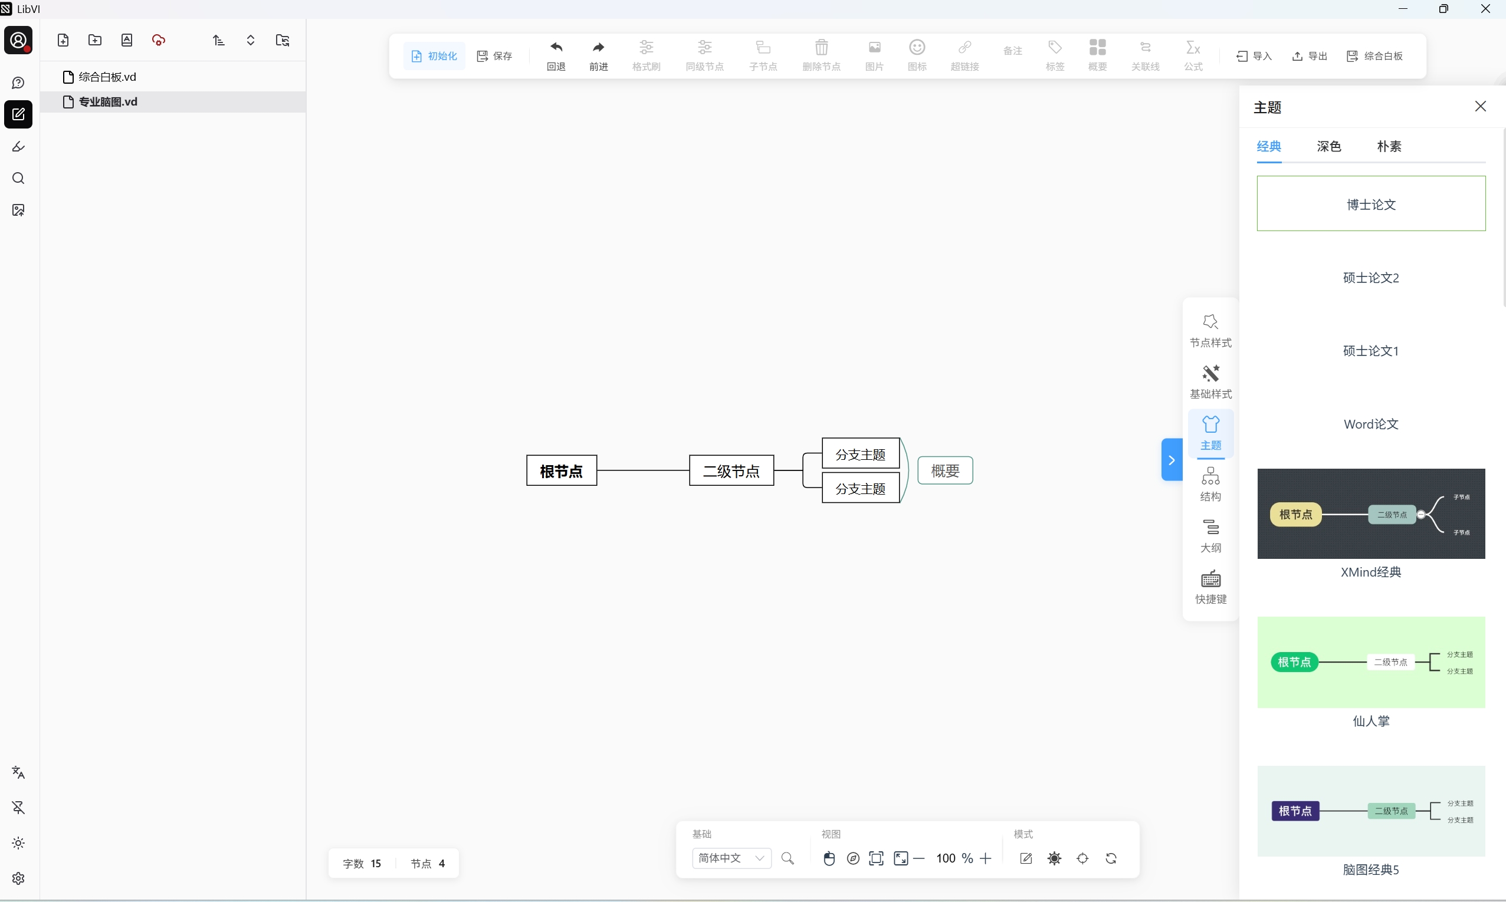Open the brush drawing sidebar icon
Viewport: 1506px width, 902px height.
[18, 146]
